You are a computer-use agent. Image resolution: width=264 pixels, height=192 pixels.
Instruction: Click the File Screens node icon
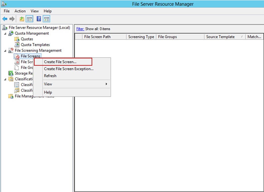point(17,56)
